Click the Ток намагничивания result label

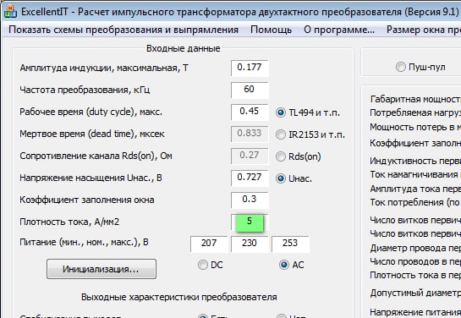415,174
